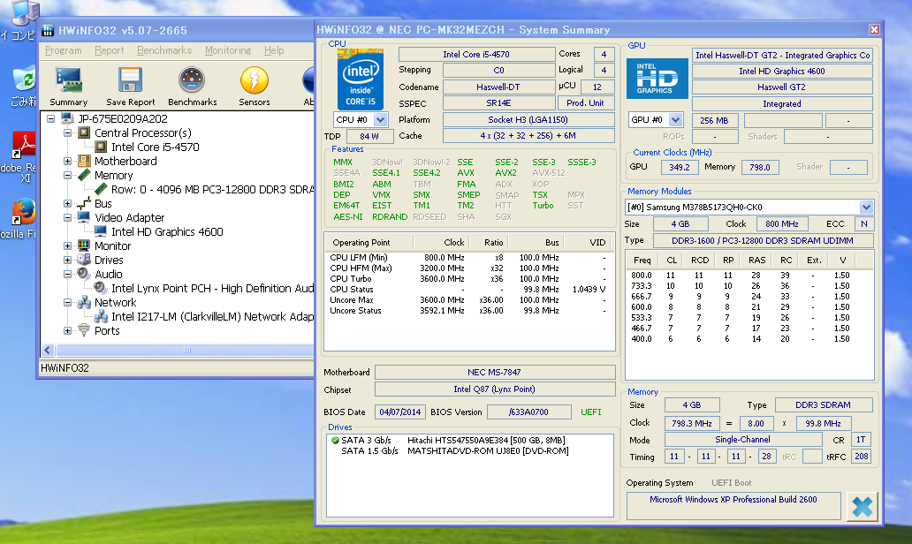The image size is (912, 544).
Task: Expand the Drives tree node
Action: [x=68, y=261]
